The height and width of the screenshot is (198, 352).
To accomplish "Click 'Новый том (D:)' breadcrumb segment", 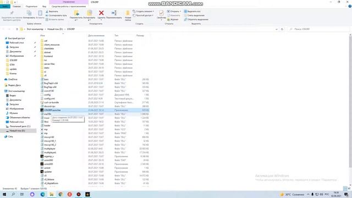I will [55, 29].
